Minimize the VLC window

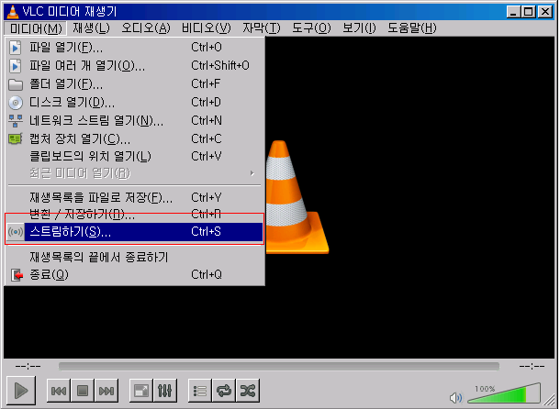[513, 12]
